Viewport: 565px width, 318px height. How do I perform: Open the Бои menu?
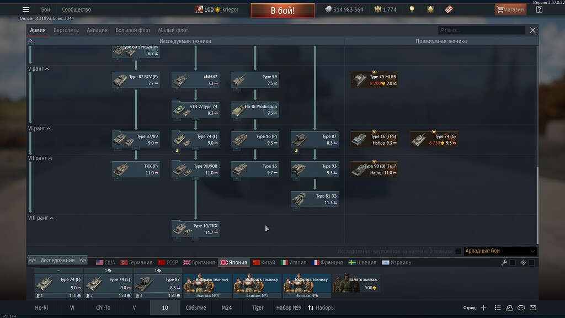pos(45,10)
